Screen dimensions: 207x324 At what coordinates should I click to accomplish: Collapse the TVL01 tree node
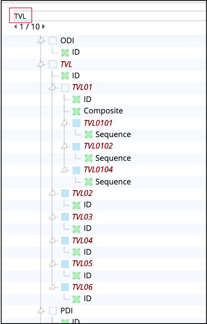pyautogui.click(x=53, y=87)
